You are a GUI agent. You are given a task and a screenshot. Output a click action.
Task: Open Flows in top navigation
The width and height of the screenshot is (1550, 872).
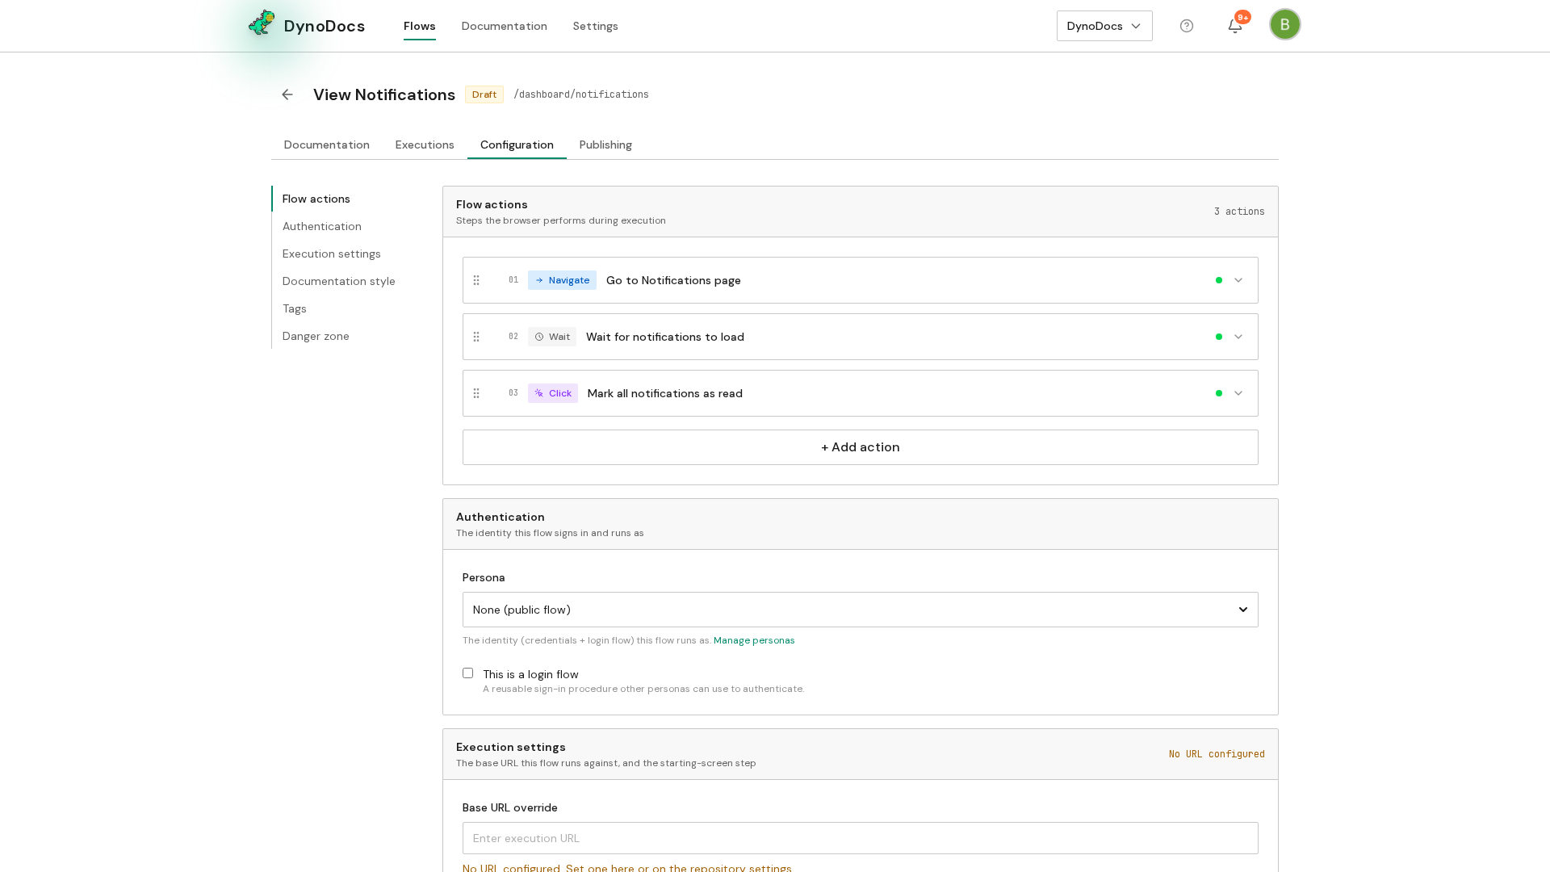click(419, 26)
